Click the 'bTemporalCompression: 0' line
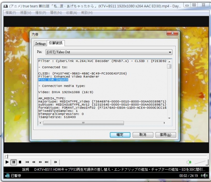211x182 pixels. (x=61, y=114)
